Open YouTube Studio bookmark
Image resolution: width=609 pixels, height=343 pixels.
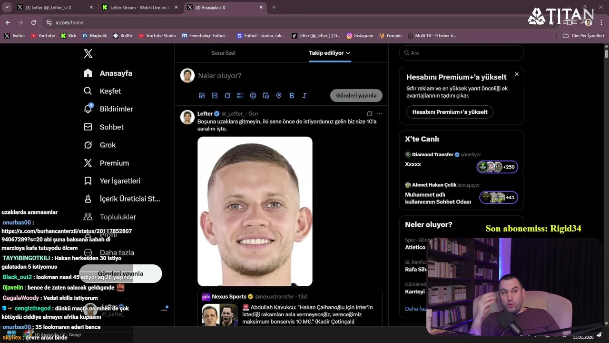click(157, 36)
